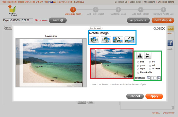The height and width of the screenshot is (117, 178).
Task: Open the Shopping cart link
Action: coord(166,2)
